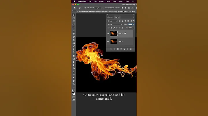Open the Opacity slider arrow
208x116 pixels.
pos(133,24)
